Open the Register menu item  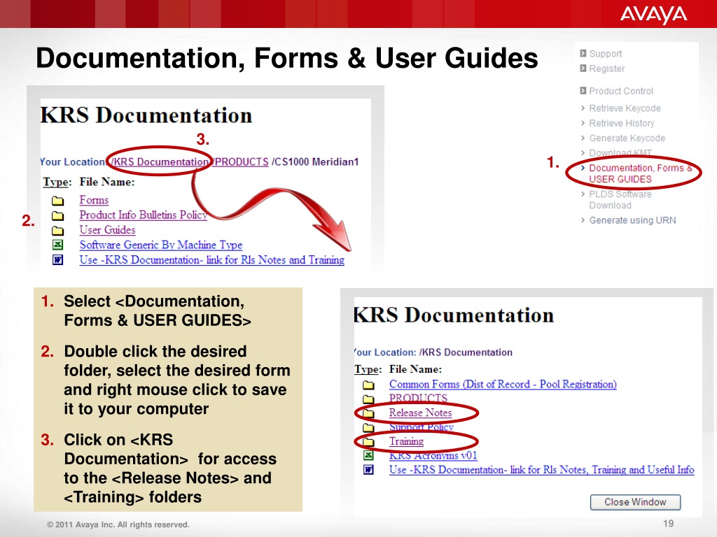607,69
